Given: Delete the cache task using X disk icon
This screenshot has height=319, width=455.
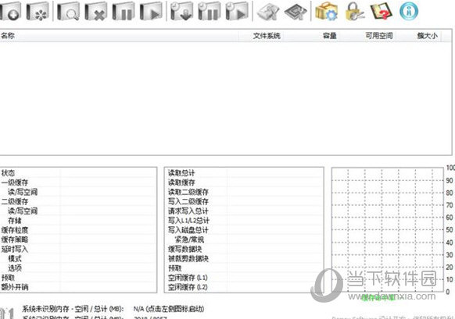Looking at the screenshot, I should (95, 12).
